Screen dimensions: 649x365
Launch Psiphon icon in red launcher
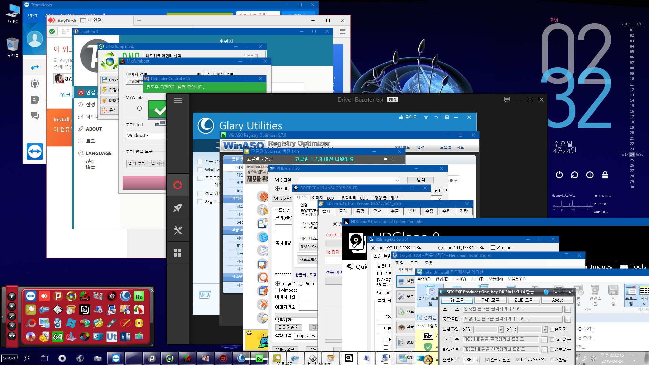(58, 296)
